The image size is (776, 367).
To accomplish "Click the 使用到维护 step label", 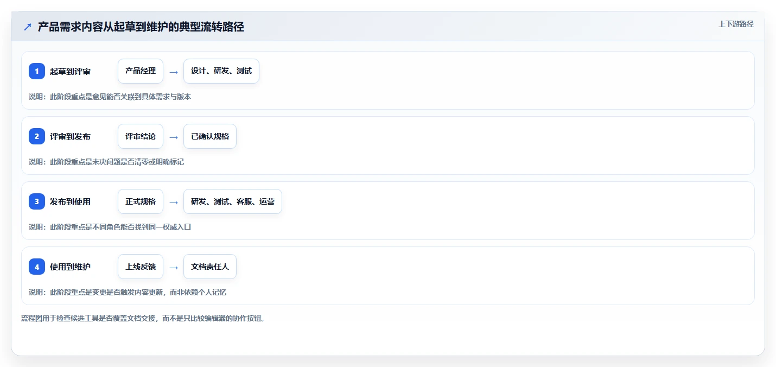I will 70,267.
